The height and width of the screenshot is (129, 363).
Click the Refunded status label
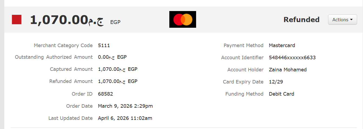point(301,20)
